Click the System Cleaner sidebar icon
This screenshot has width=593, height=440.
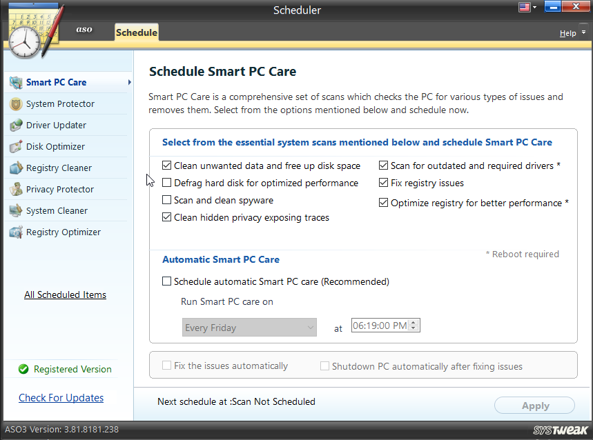[x=15, y=210]
